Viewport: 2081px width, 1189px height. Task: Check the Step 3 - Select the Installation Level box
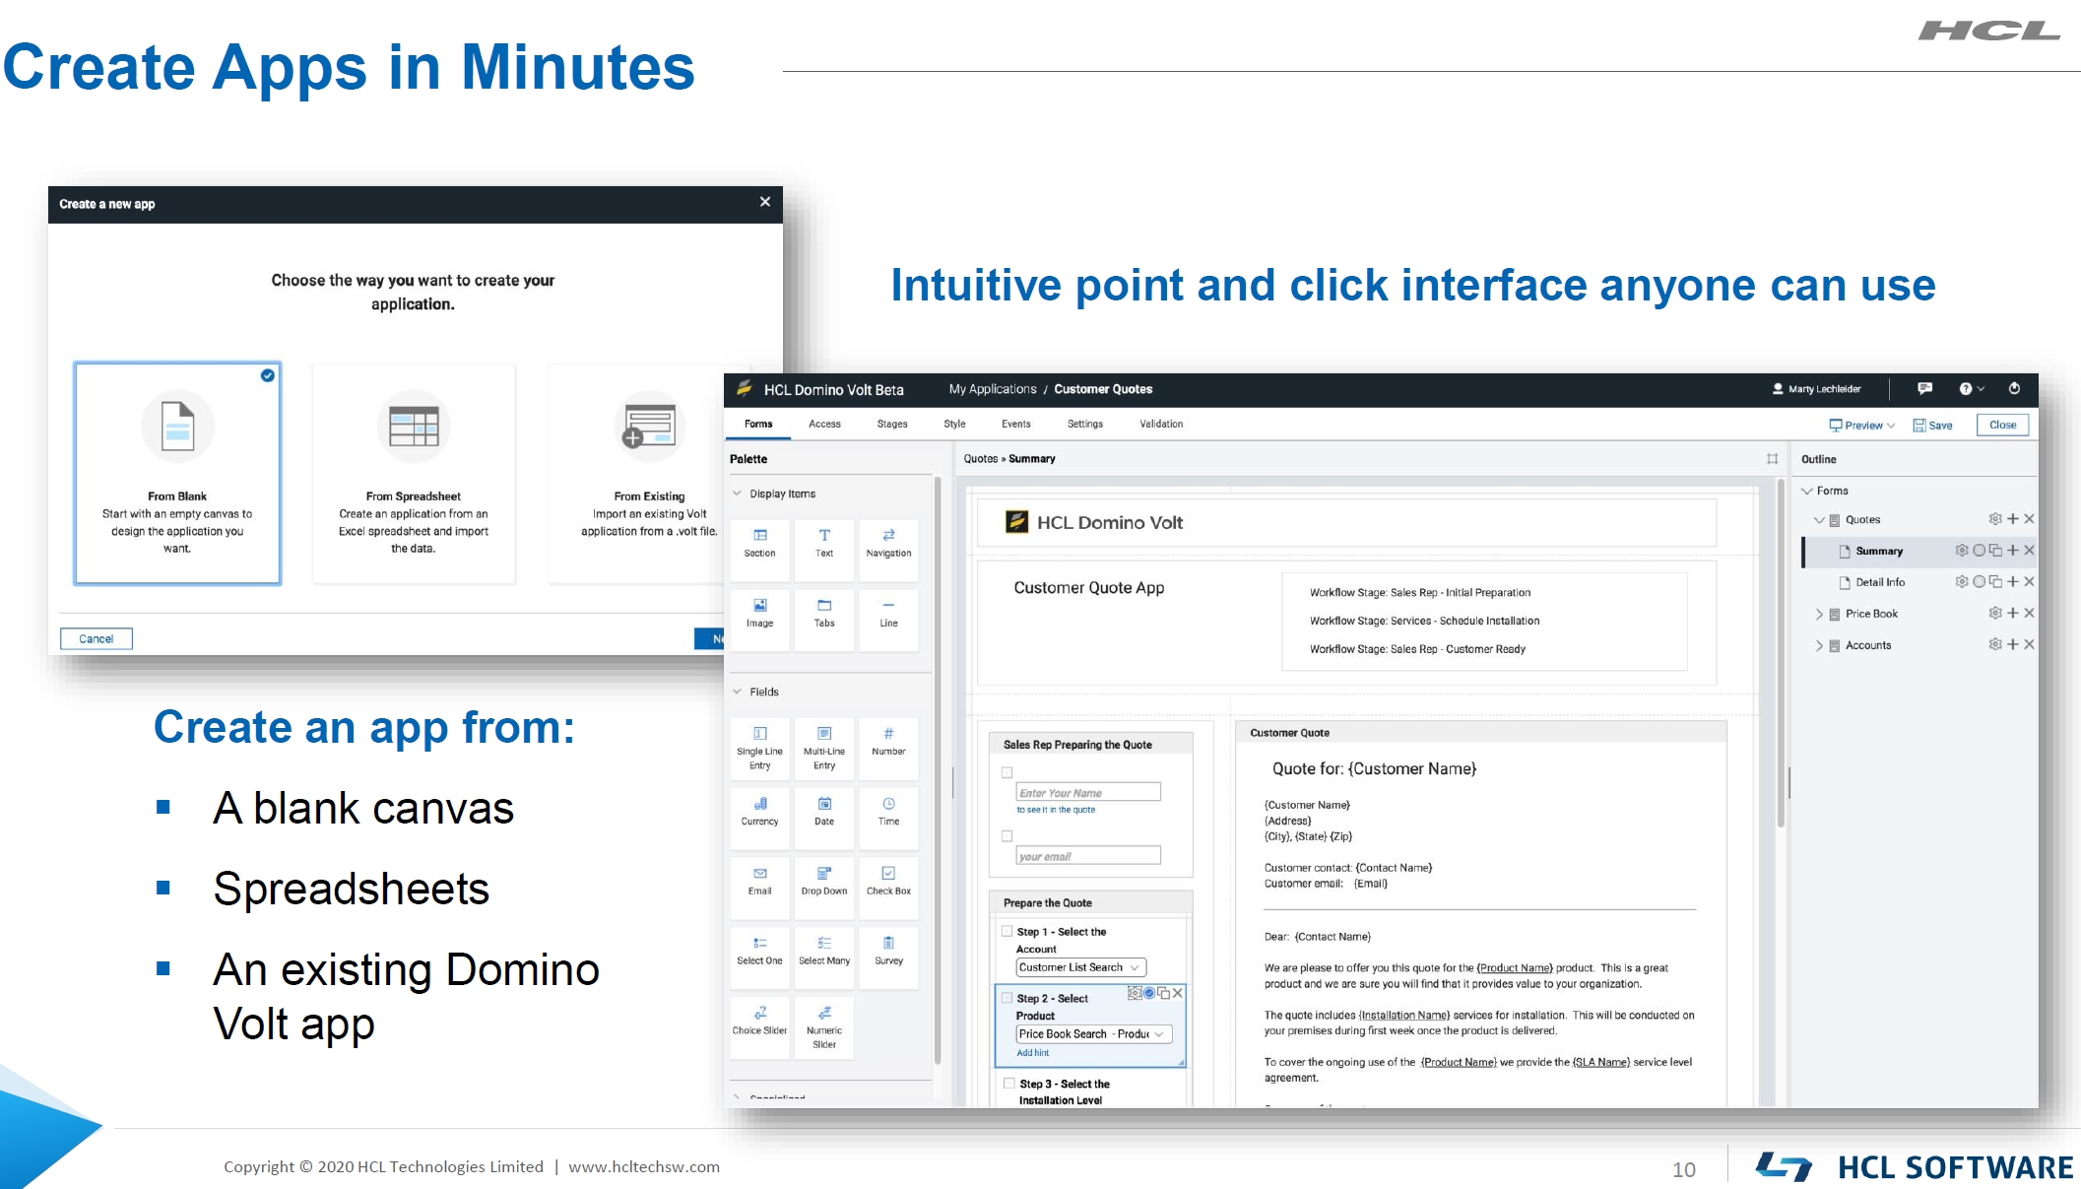pyautogui.click(x=1008, y=1084)
